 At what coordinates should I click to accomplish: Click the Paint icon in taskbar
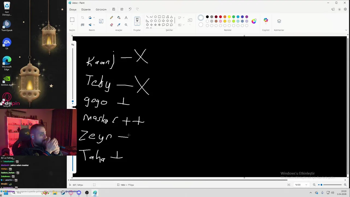click(95, 193)
